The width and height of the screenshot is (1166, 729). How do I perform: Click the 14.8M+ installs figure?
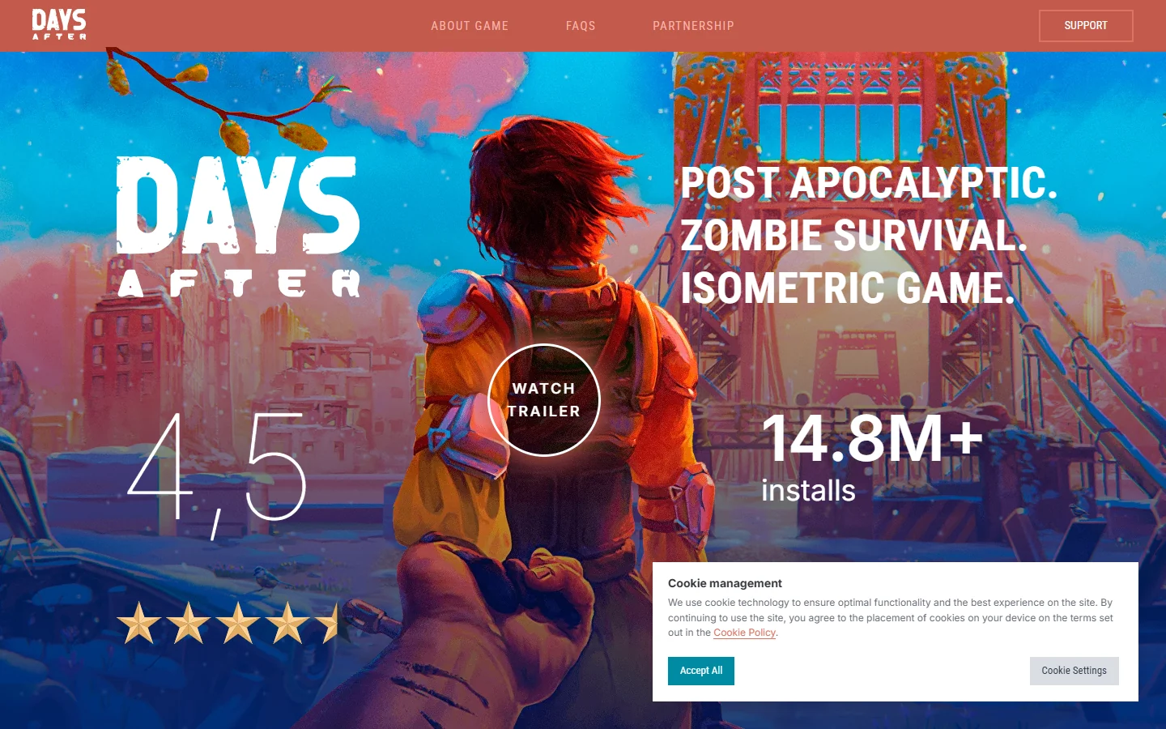pos(872,438)
